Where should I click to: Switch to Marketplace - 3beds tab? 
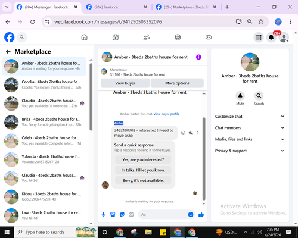coord(186,7)
